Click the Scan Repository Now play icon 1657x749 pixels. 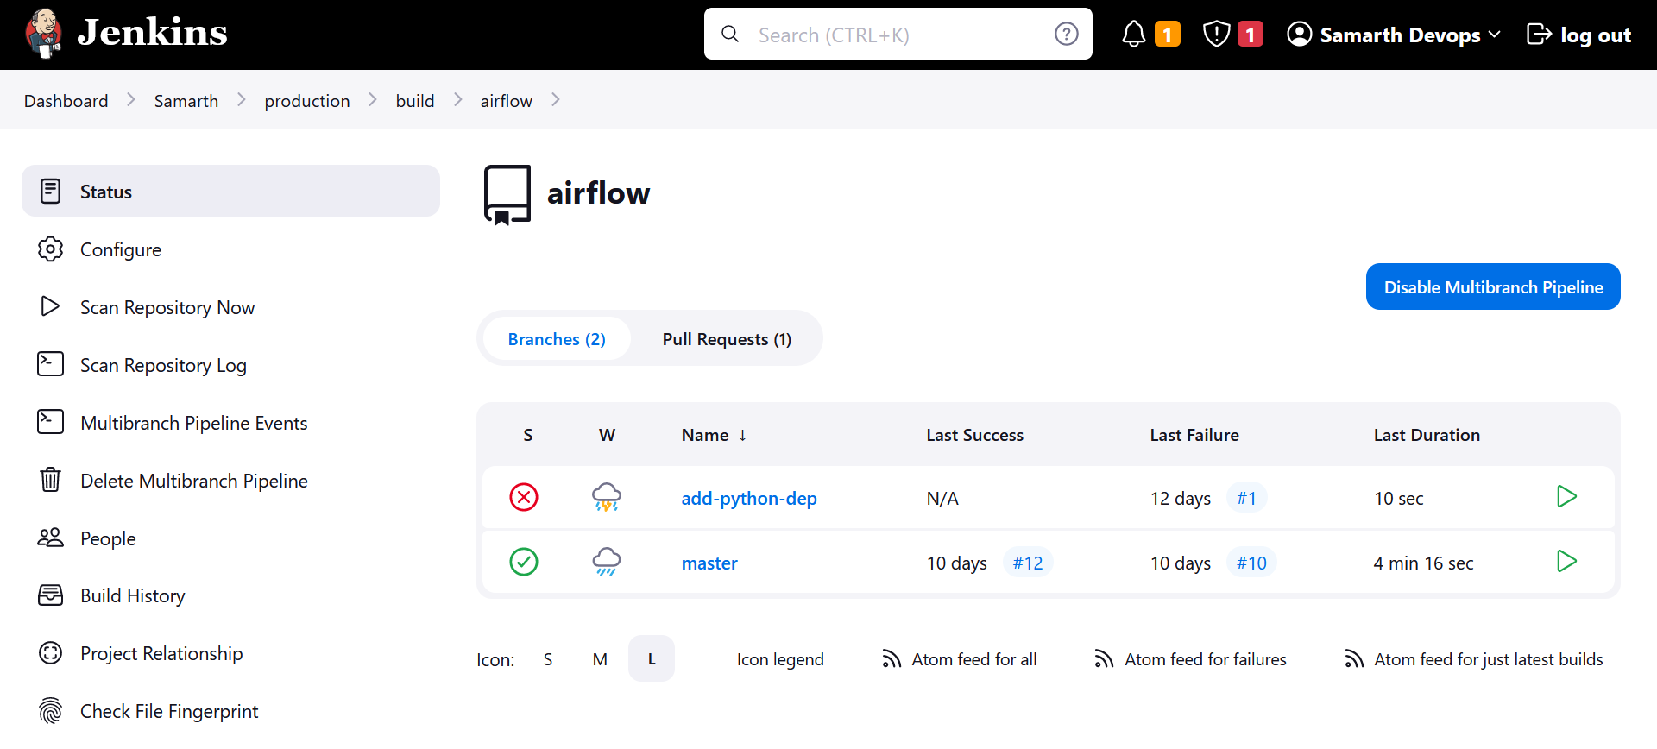[x=51, y=306]
